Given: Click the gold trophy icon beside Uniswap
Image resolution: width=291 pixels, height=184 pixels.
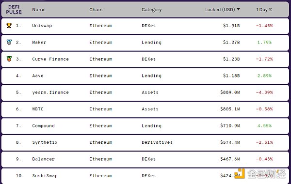Looking at the screenshot, I should tap(9, 25).
